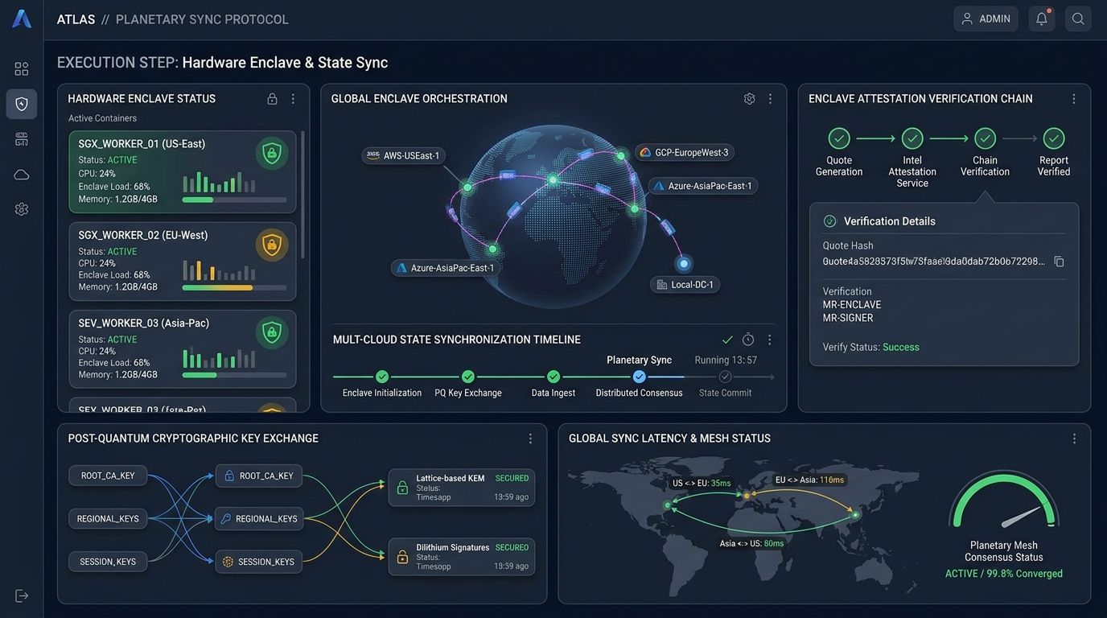Select the Local-DC-1 node label
Viewport: 1107px width, 618px height.
(685, 284)
